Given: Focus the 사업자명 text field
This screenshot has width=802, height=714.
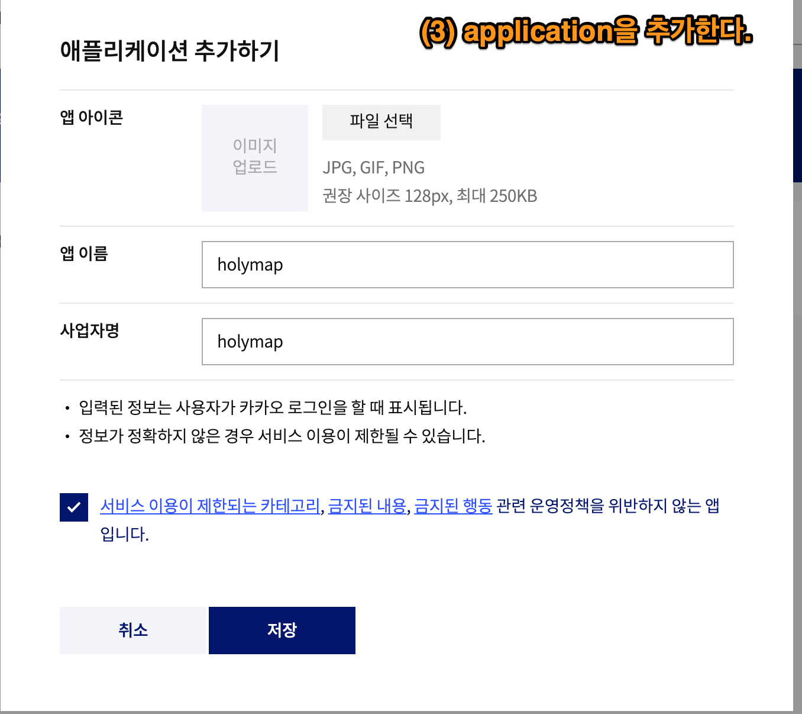Looking at the screenshot, I should click(x=467, y=342).
